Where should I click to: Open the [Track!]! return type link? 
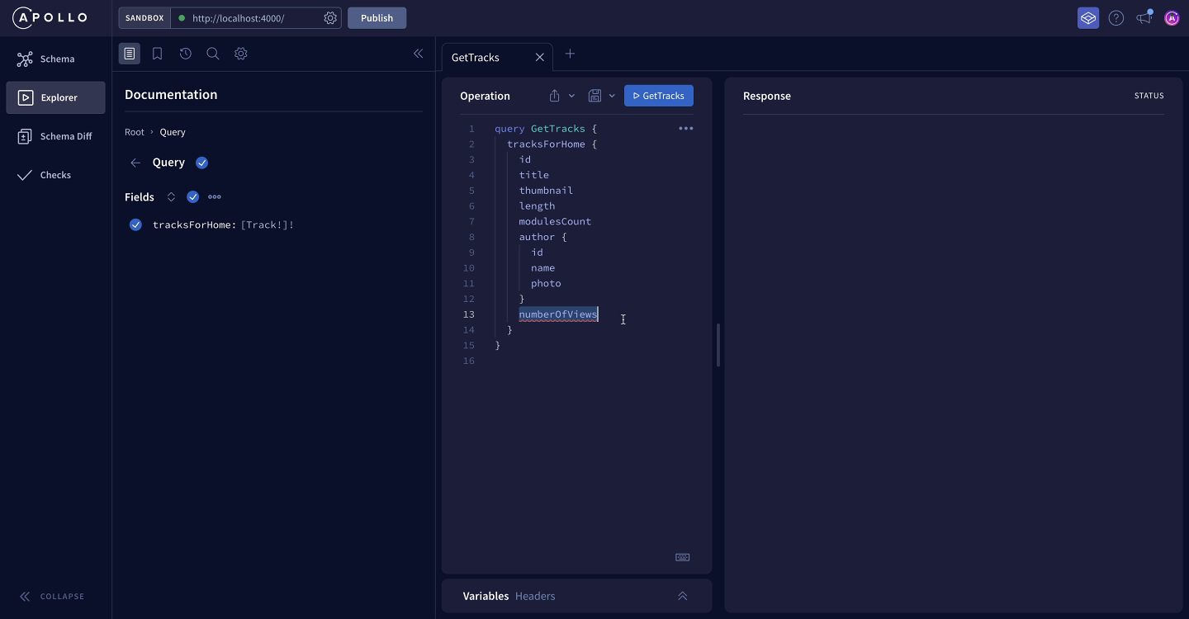(x=268, y=225)
